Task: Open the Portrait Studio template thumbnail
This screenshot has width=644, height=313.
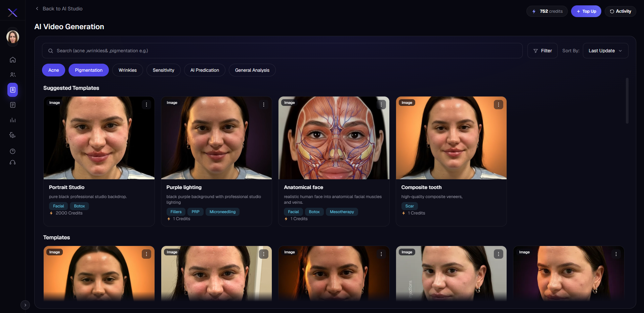Action: coord(99,138)
